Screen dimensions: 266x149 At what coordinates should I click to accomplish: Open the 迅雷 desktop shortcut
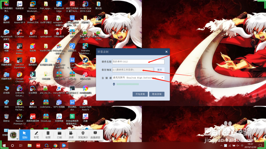pos(85,118)
